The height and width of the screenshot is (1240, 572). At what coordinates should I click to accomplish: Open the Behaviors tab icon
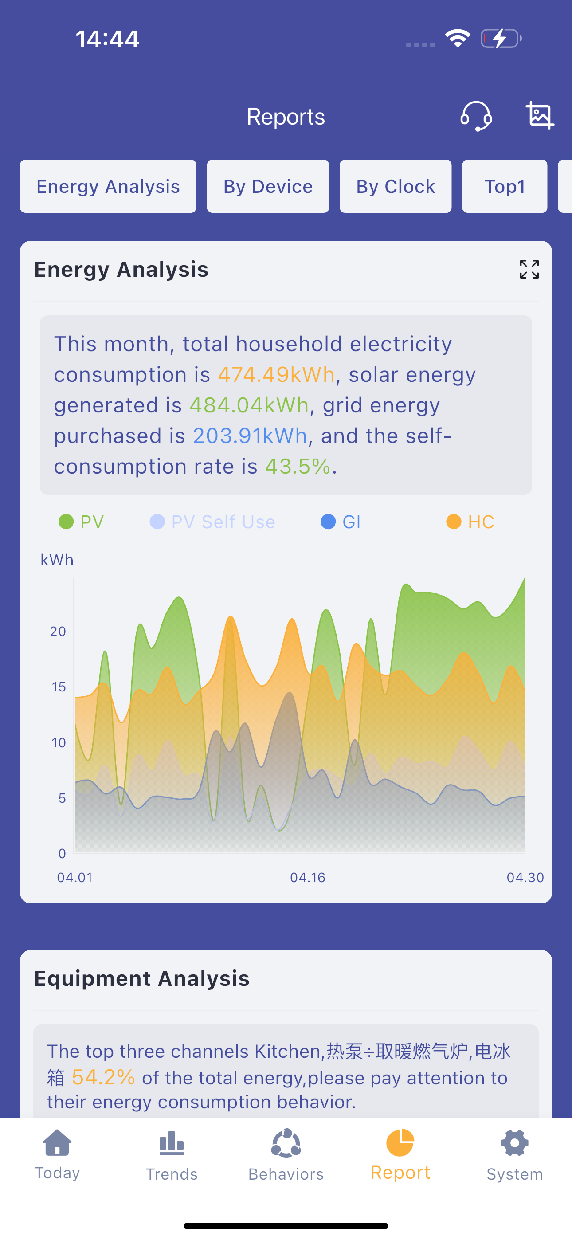coord(286,1155)
